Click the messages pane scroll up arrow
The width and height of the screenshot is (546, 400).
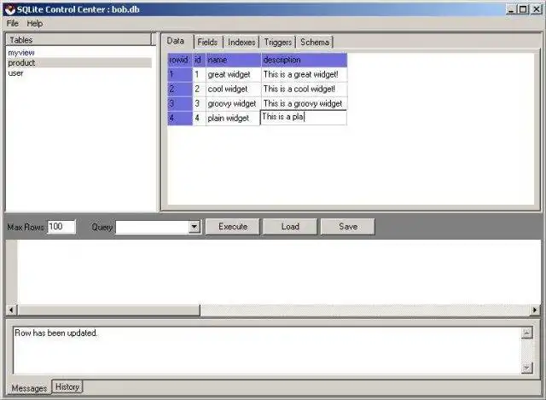[527, 333]
